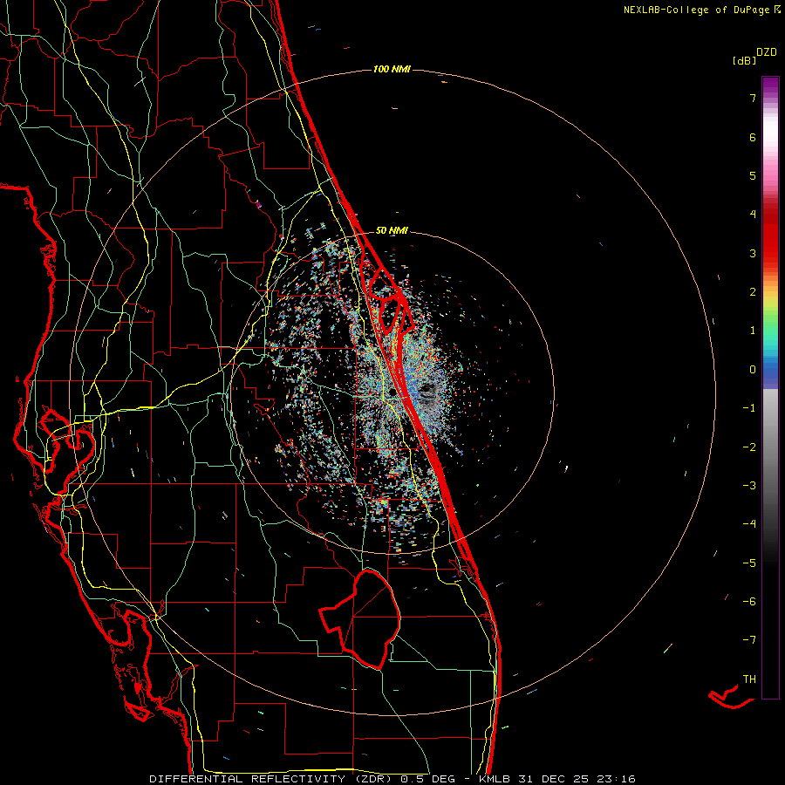
Task: Click the -3 value on color scale
Action: click(x=749, y=486)
